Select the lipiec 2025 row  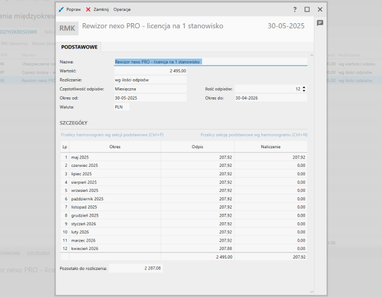[x=184, y=174]
